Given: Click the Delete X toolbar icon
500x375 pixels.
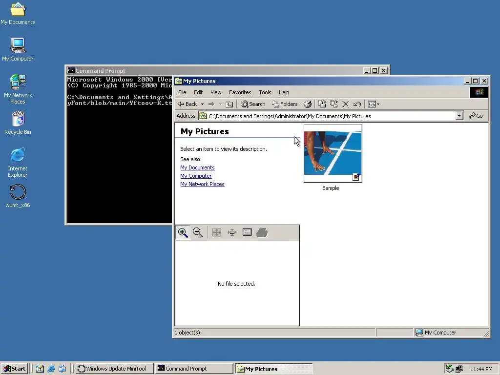Looking at the screenshot, I should 345,104.
